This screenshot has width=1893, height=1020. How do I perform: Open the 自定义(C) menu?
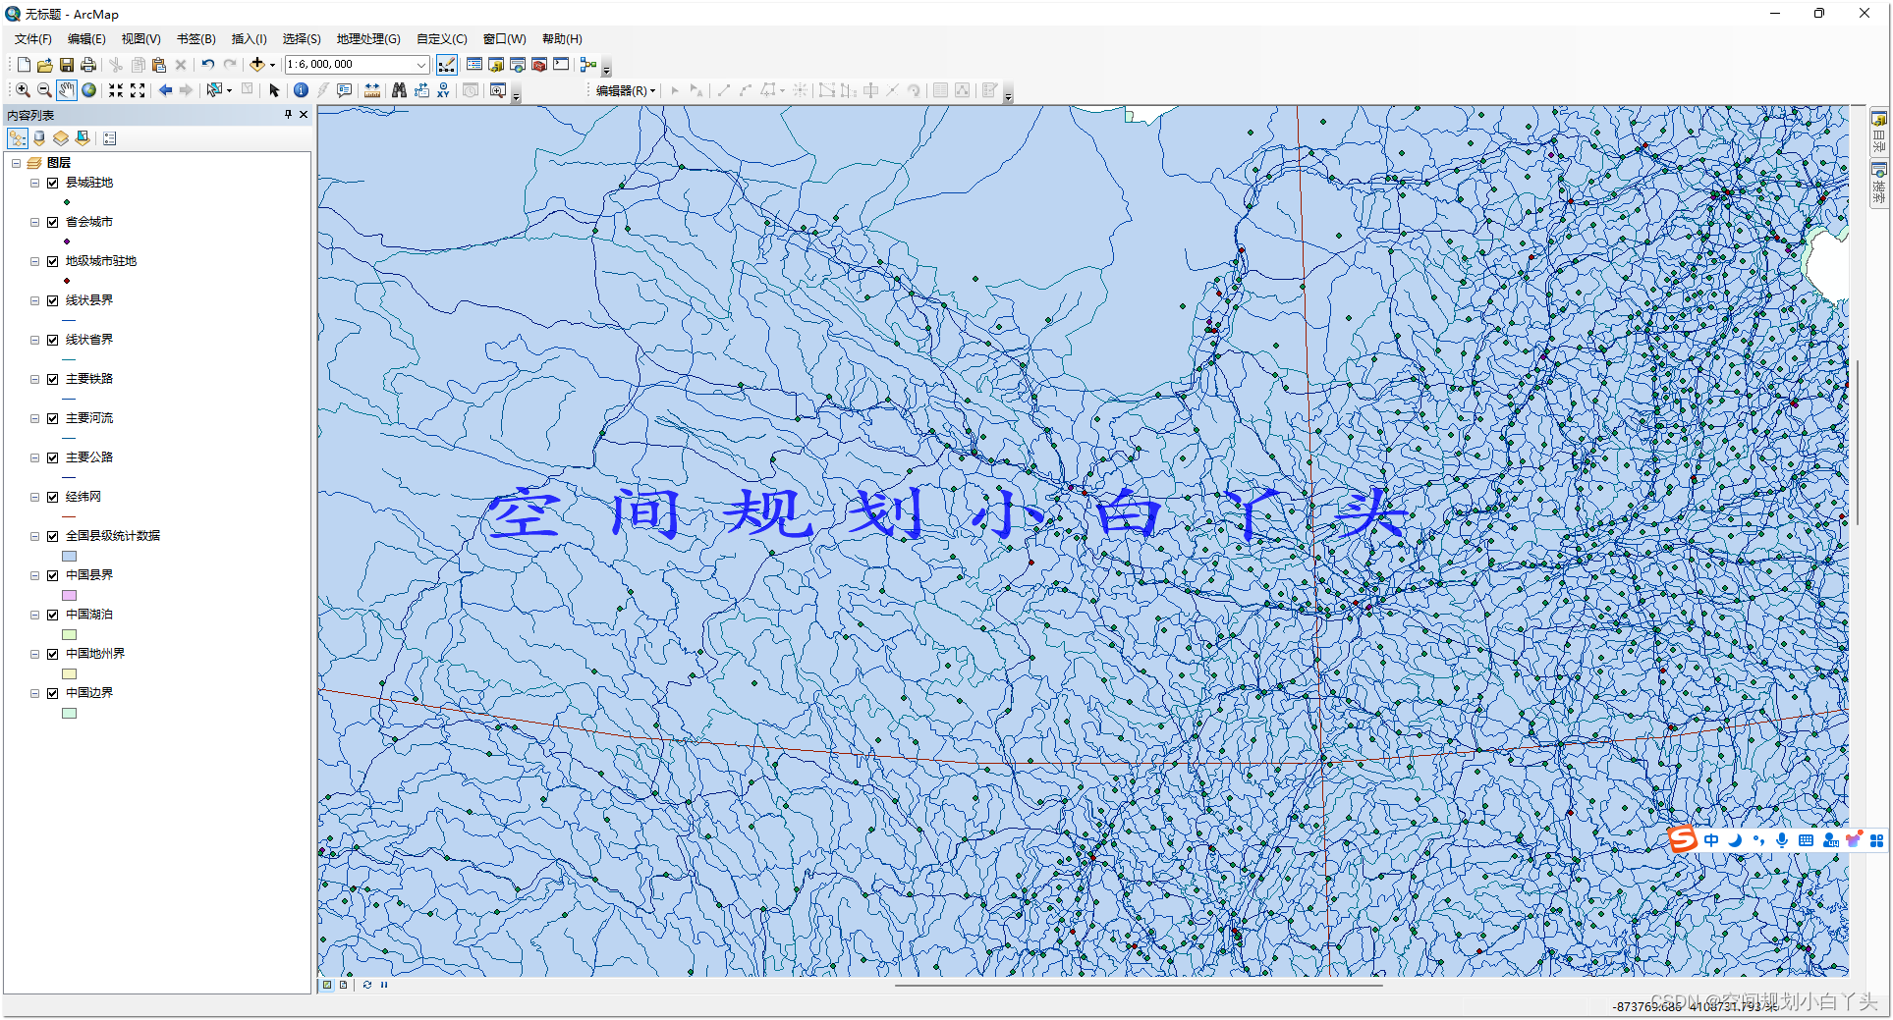point(441,39)
